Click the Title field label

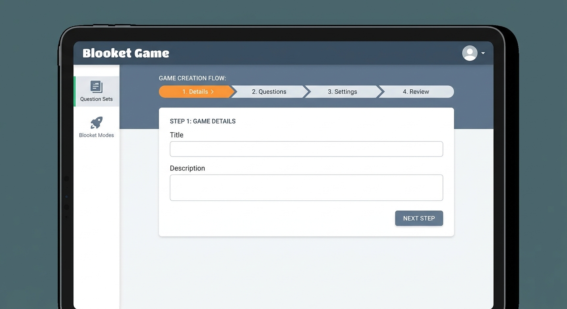pos(176,135)
